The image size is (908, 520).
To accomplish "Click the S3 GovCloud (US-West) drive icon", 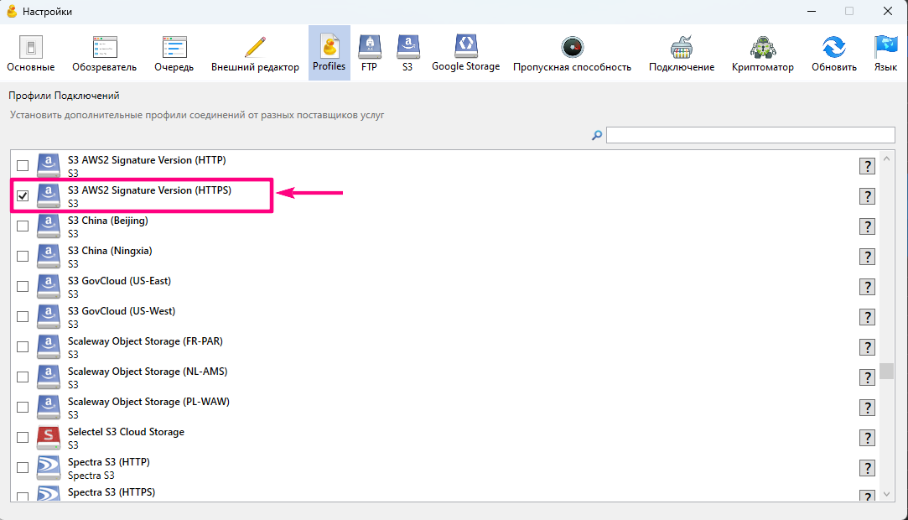I will (x=49, y=316).
